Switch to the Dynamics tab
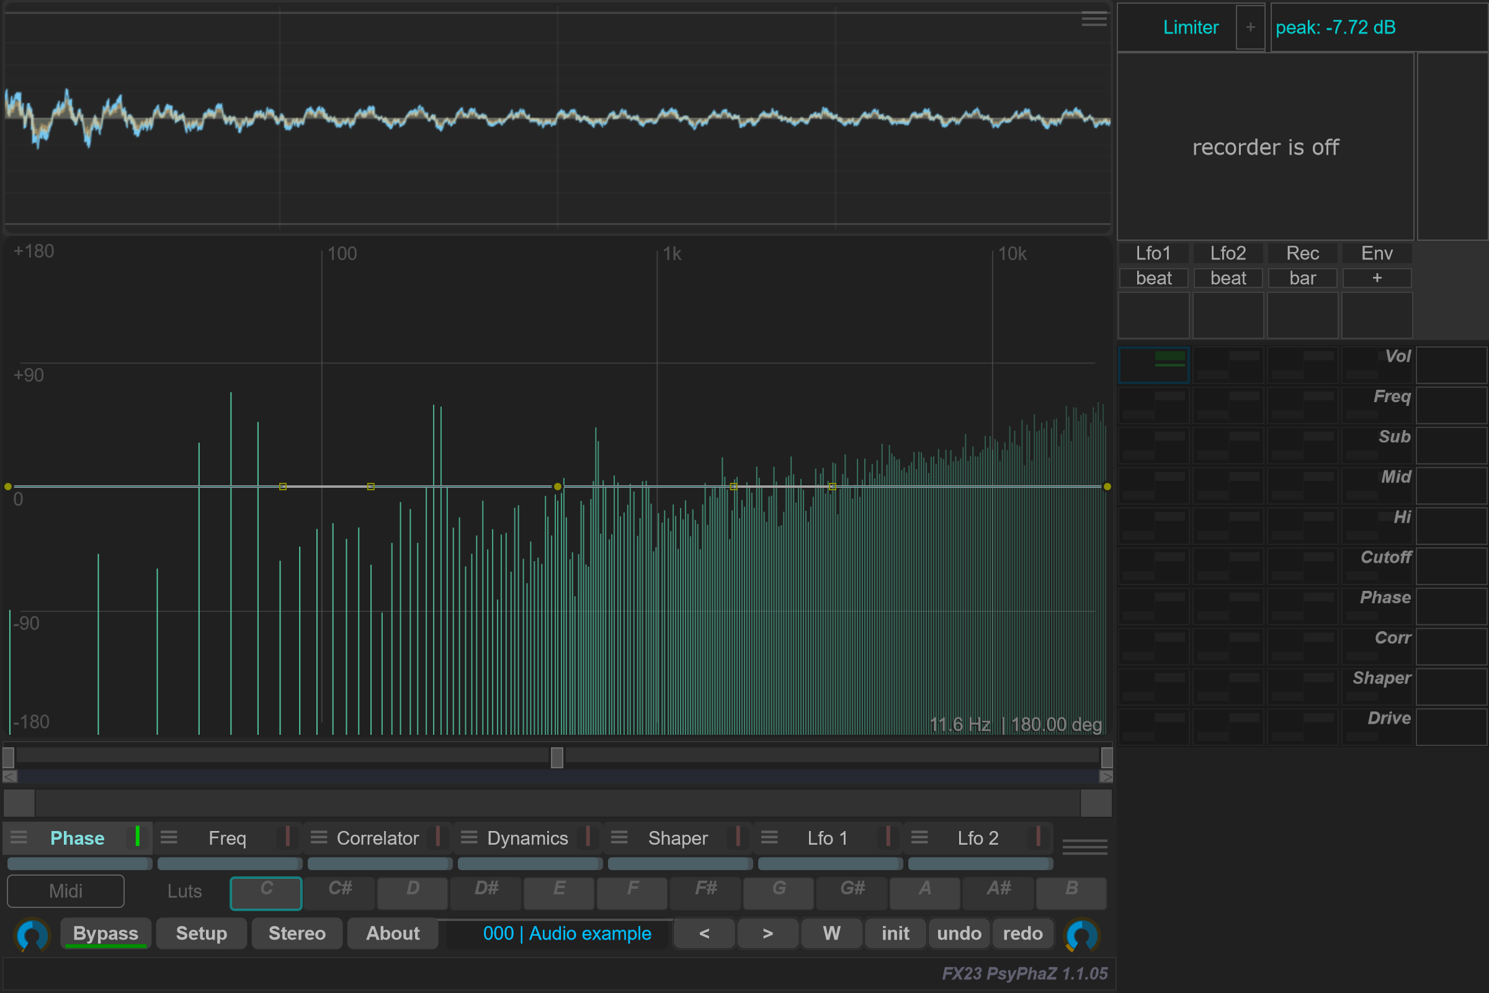 pyautogui.click(x=527, y=838)
